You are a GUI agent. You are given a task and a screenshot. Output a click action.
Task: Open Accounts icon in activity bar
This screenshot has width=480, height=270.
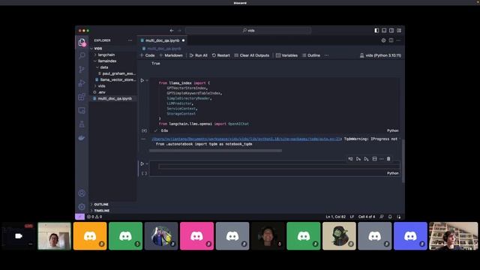[82, 193]
